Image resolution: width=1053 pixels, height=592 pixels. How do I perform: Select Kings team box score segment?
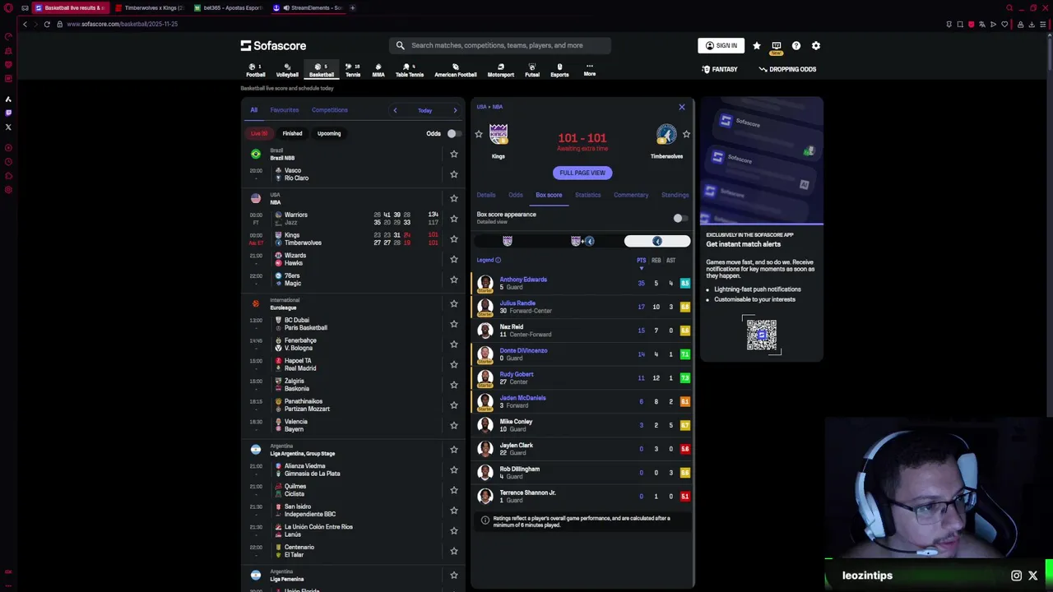point(508,241)
